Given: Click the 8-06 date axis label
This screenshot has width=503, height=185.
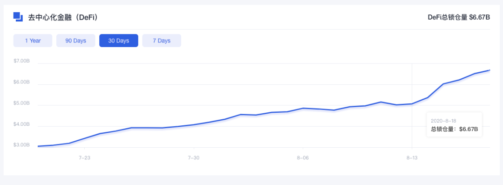Looking at the screenshot, I should click(303, 158).
